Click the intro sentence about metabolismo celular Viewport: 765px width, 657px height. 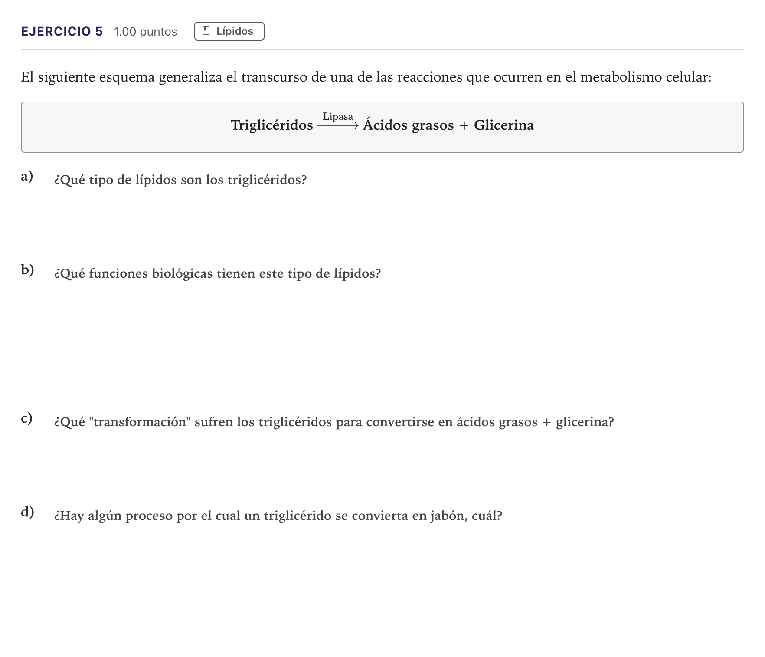click(x=366, y=77)
